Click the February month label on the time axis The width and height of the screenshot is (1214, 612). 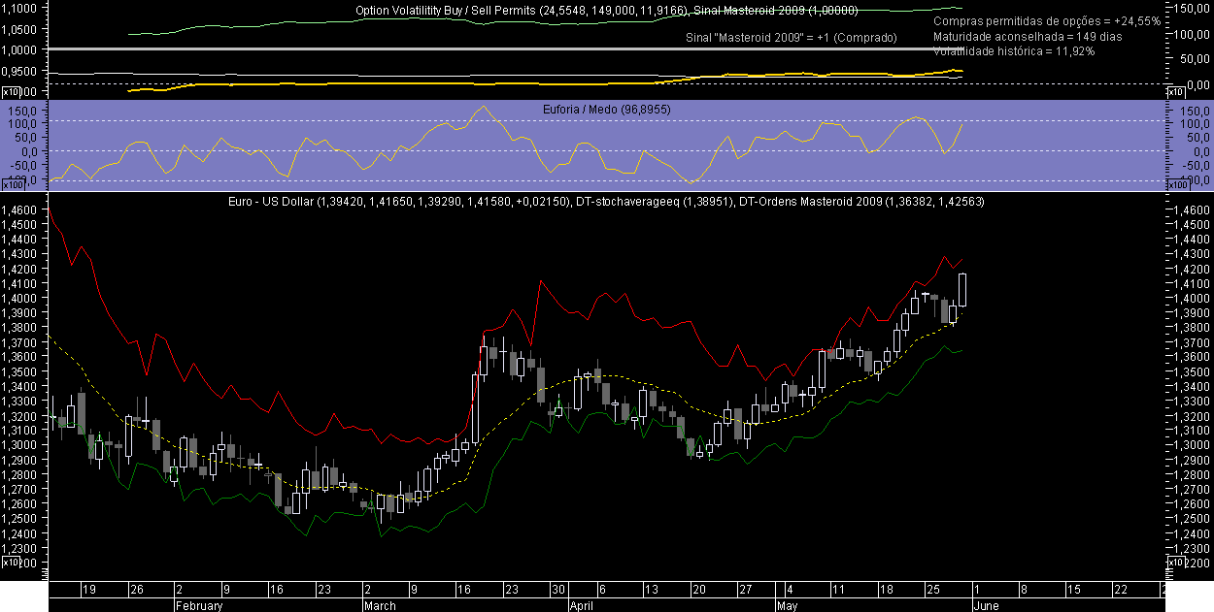[198, 605]
